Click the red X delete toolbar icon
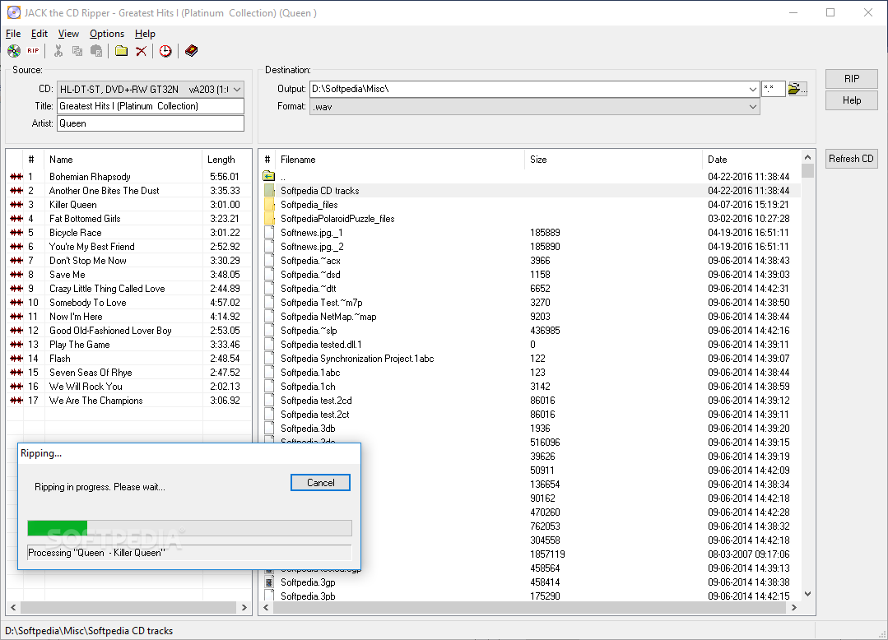This screenshot has height=640, width=888. pos(141,51)
